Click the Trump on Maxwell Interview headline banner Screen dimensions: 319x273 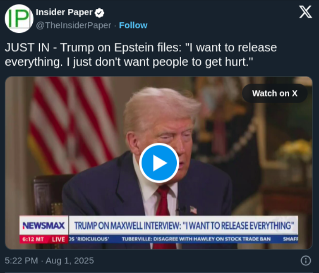(184, 226)
